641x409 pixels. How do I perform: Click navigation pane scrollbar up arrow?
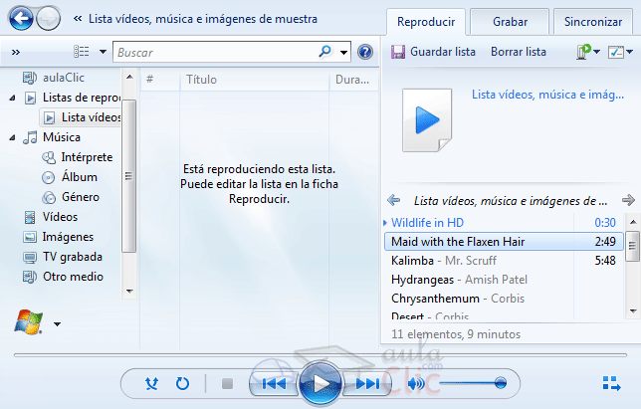(x=129, y=77)
